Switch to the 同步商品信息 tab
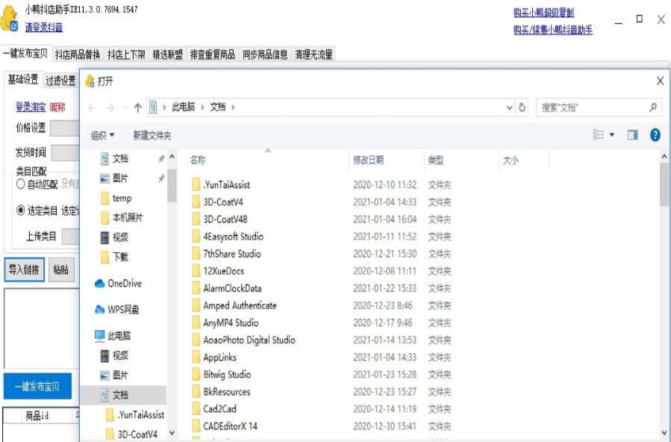671x442 pixels. point(265,55)
